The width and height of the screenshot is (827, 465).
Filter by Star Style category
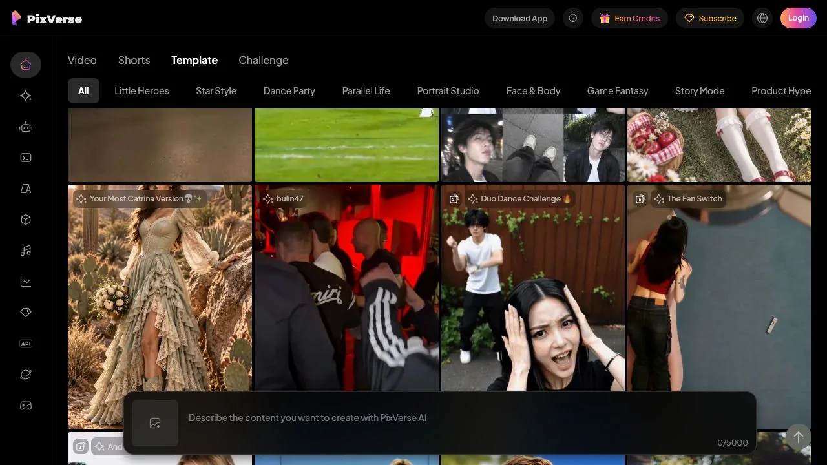(x=216, y=91)
